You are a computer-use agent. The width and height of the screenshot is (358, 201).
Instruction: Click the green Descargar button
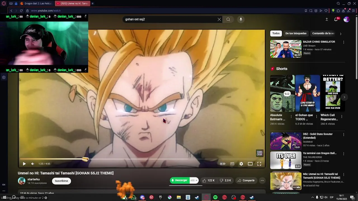tap(180, 180)
